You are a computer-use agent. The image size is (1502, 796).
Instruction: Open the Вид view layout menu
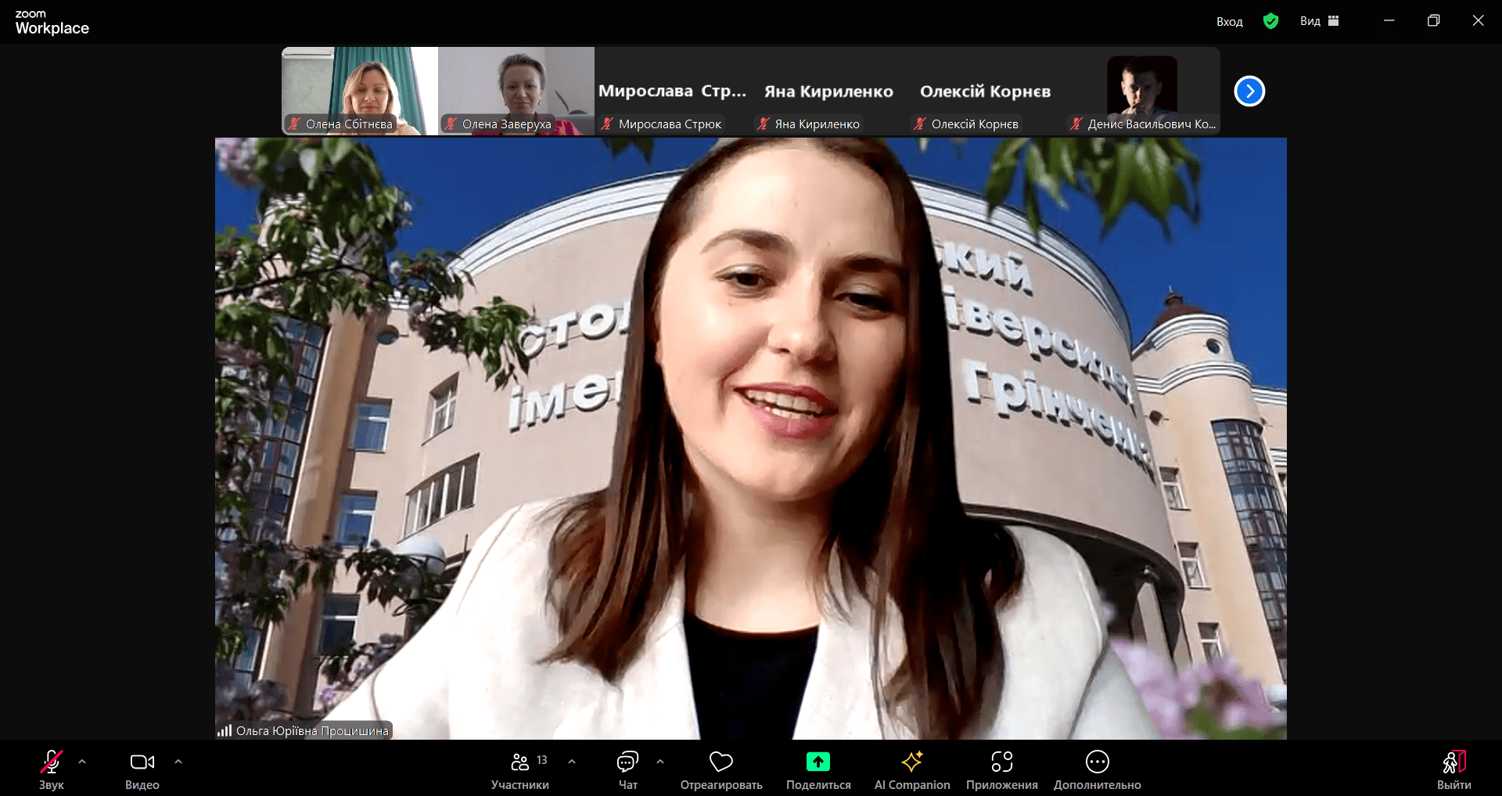[x=1319, y=21]
